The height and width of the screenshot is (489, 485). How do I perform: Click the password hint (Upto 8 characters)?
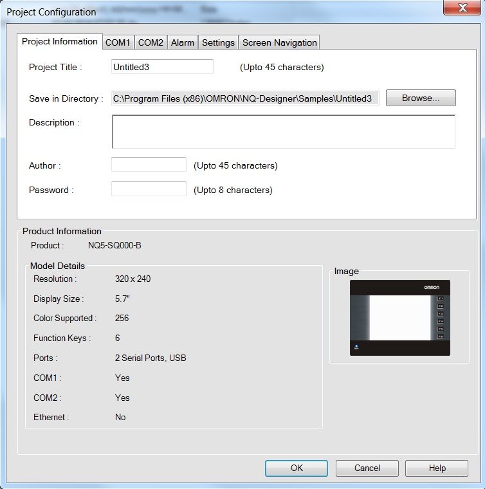coord(233,190)
